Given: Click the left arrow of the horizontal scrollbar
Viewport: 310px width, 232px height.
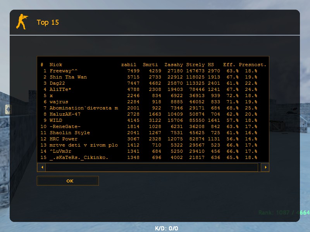Looking at the screenshot, I should tap(41, 167).
